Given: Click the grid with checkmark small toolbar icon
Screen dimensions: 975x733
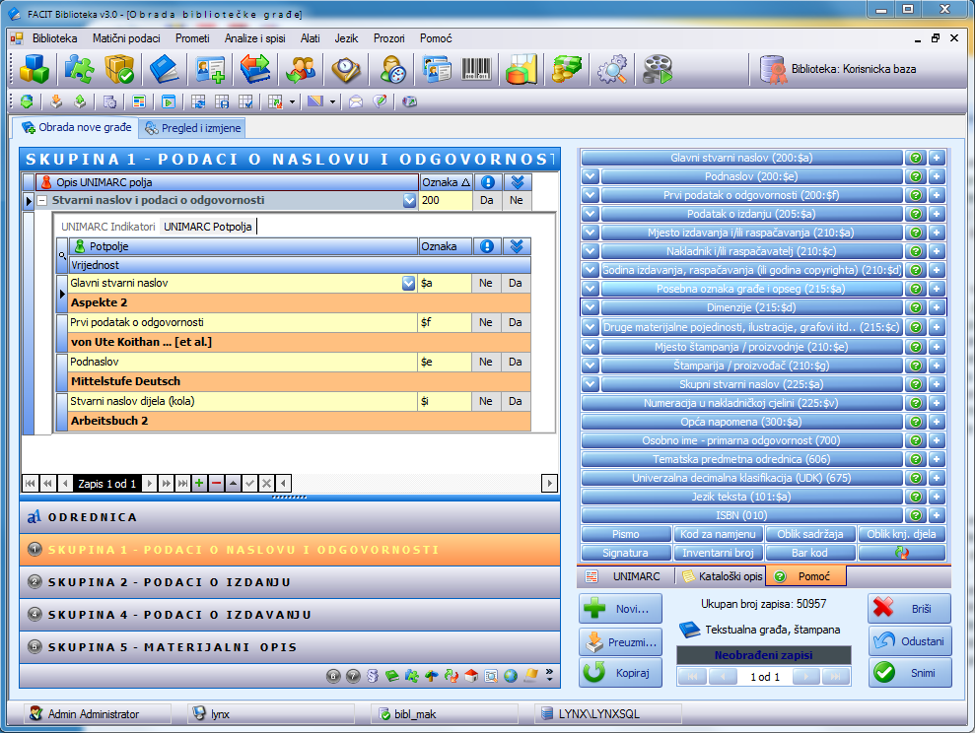Looking at the screenshot, I should pyautogui.click(x=245, y=101).
